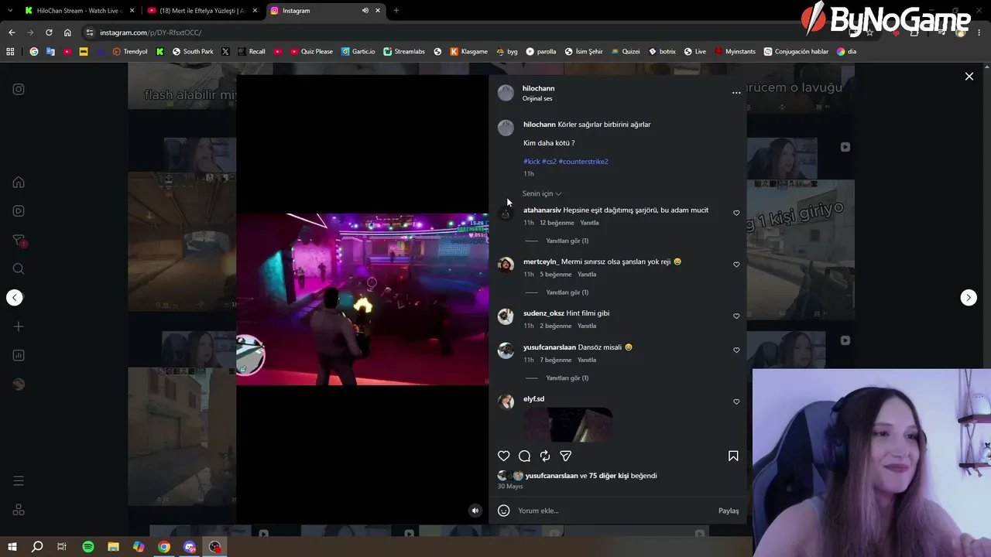991x557 pixels.
Task: Open Reels in the Instagram sidebar
Action: [19, 211]
